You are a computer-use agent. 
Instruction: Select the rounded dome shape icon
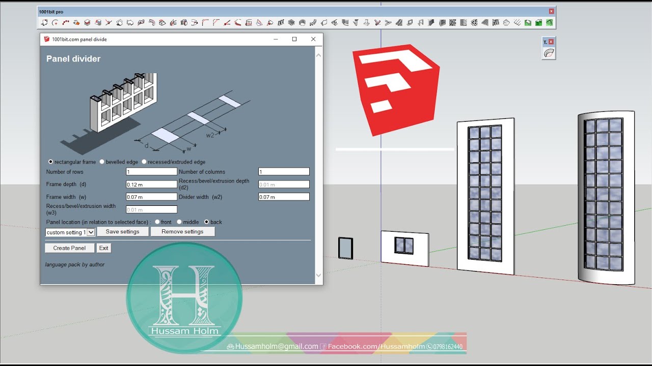(x=302, y=22)
